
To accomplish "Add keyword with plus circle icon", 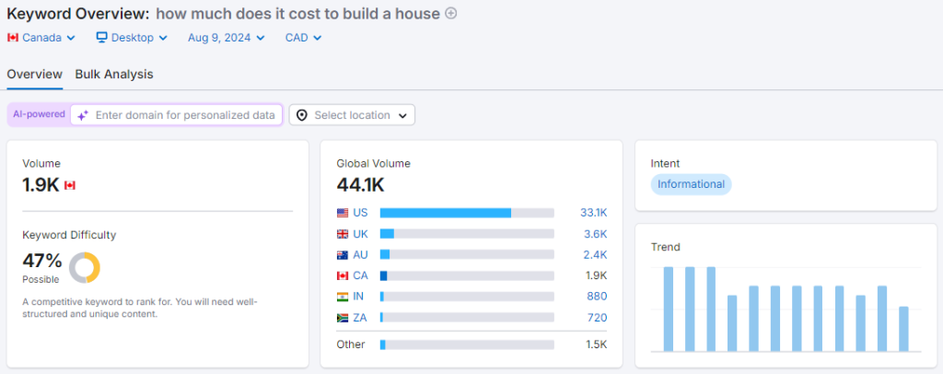I will [x=450, y=13].
